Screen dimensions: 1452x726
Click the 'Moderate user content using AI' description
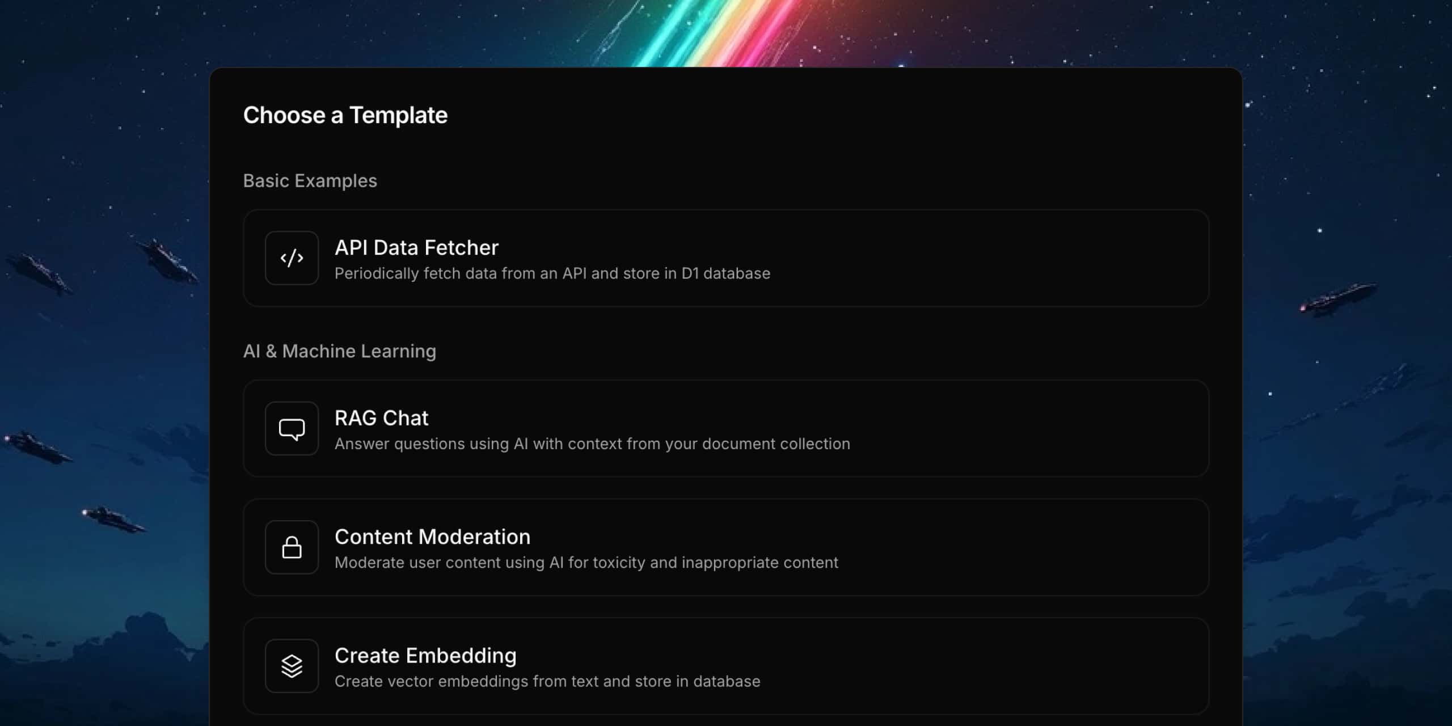(586, 563)
